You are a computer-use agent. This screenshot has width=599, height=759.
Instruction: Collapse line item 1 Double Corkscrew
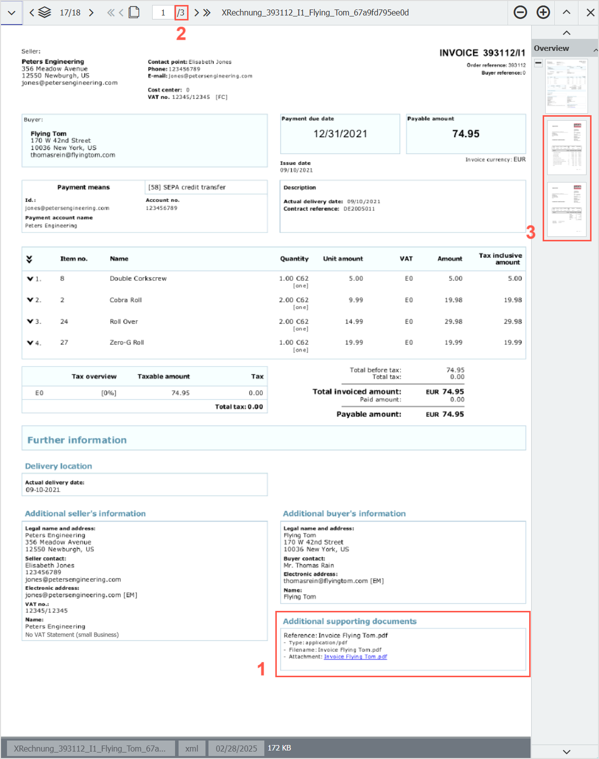click(31, 278)
